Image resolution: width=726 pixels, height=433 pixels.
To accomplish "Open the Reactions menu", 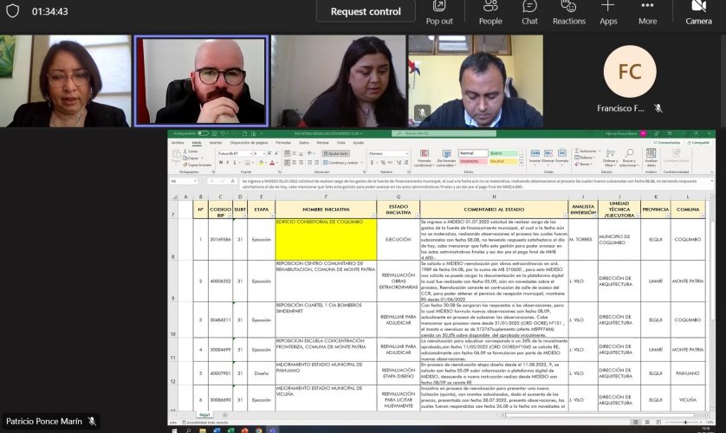I will tap(568, 12).
